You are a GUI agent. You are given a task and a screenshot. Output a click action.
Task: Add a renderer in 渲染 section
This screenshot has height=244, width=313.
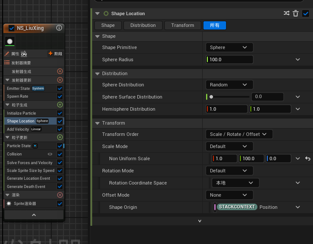point(60,195)
